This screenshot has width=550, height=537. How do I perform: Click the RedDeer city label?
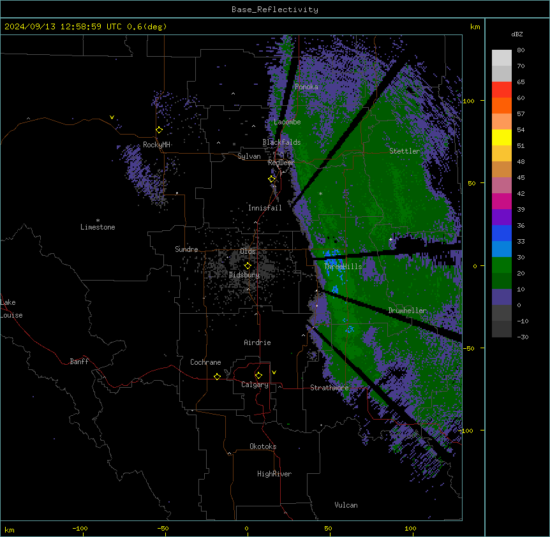pos(281,163)
